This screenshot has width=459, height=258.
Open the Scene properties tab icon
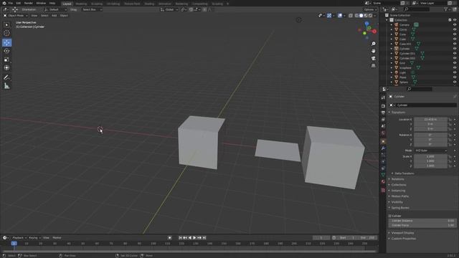(x=383, y=126)
